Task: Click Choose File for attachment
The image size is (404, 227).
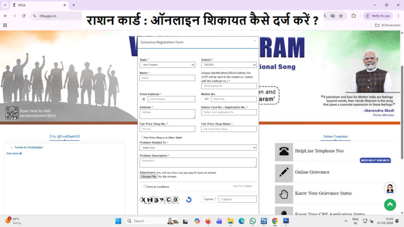Action: (148, 177)
